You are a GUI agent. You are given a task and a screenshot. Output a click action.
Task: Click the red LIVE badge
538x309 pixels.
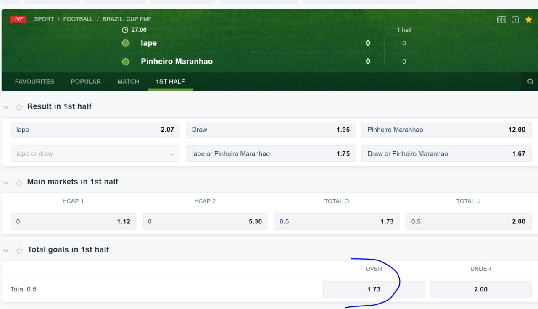pyautogui.click(x=18, y=19)
